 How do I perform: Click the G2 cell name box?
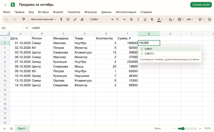(12, 28)
